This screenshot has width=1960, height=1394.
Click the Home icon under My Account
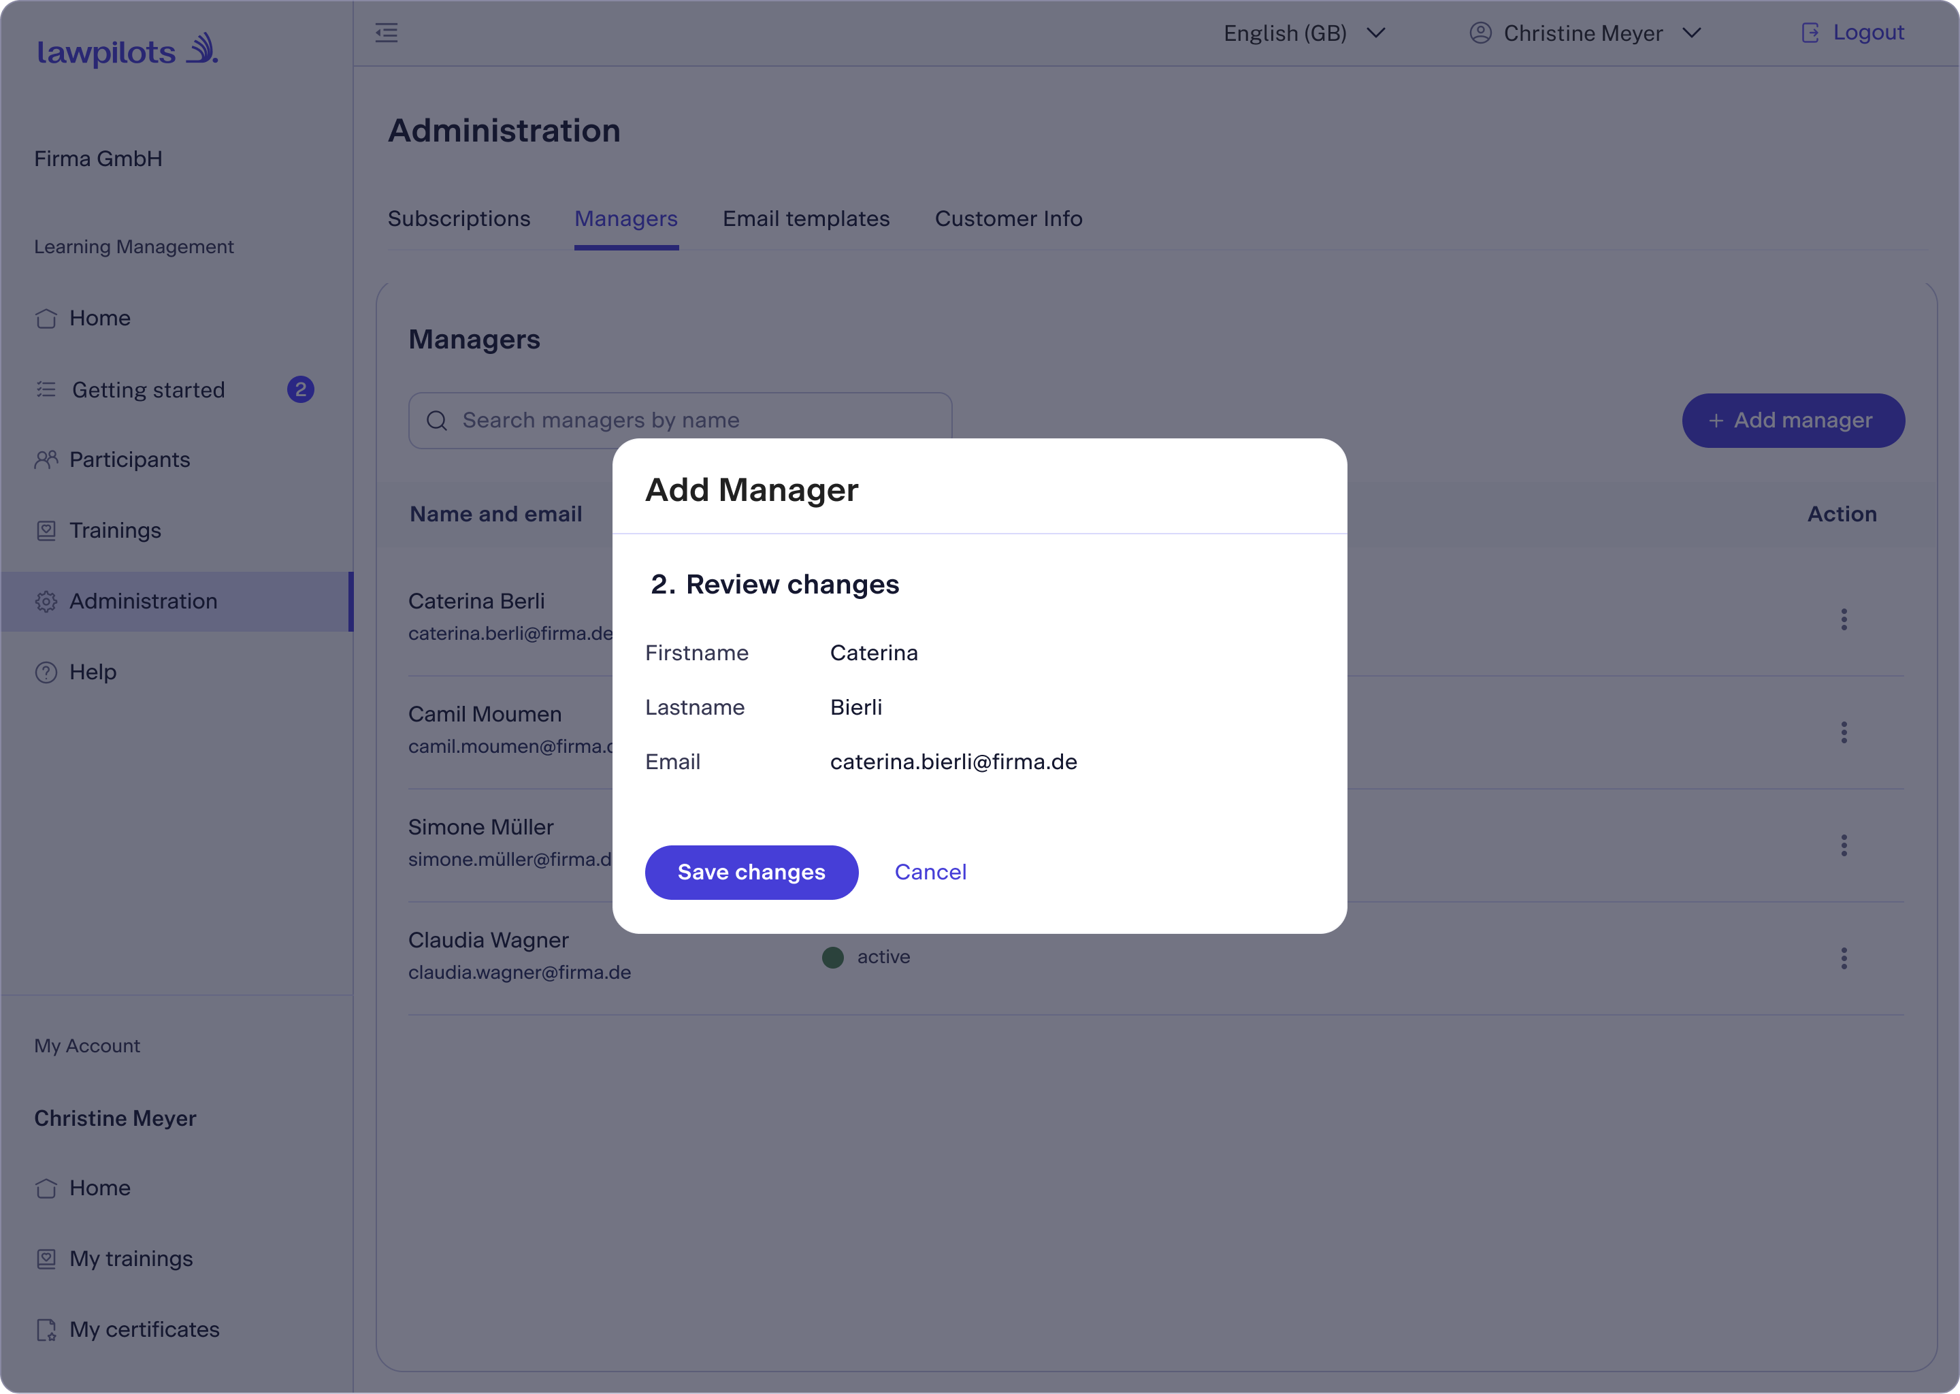[x=46, y=1188]
